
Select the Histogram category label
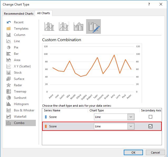[21, 104]
